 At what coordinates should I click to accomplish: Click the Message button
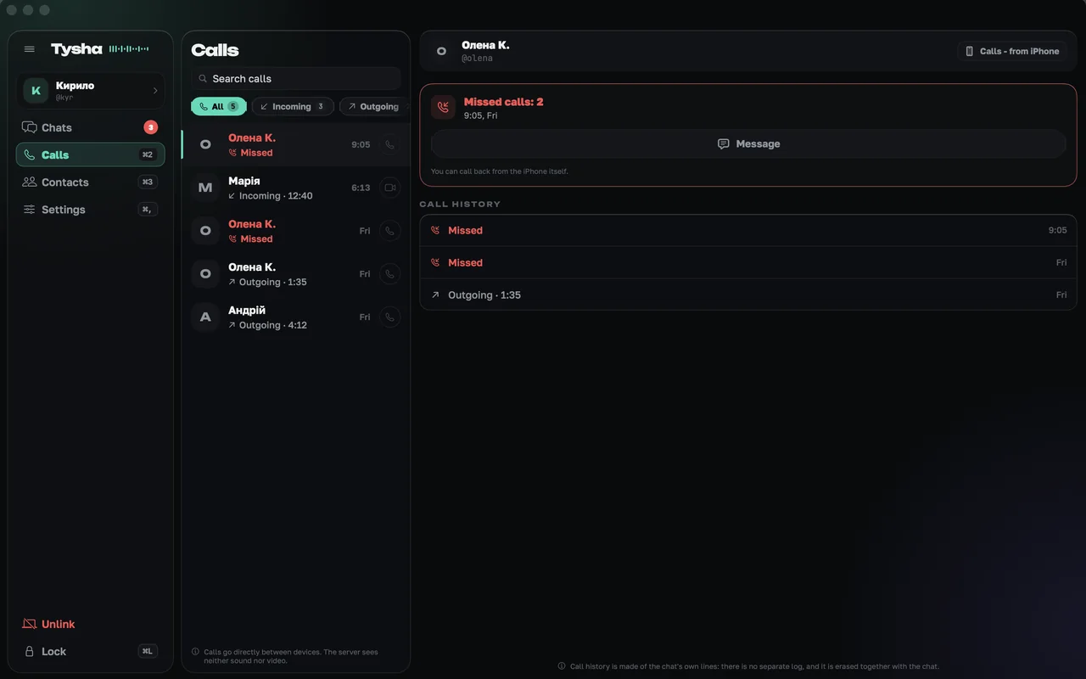coord(748,143)
